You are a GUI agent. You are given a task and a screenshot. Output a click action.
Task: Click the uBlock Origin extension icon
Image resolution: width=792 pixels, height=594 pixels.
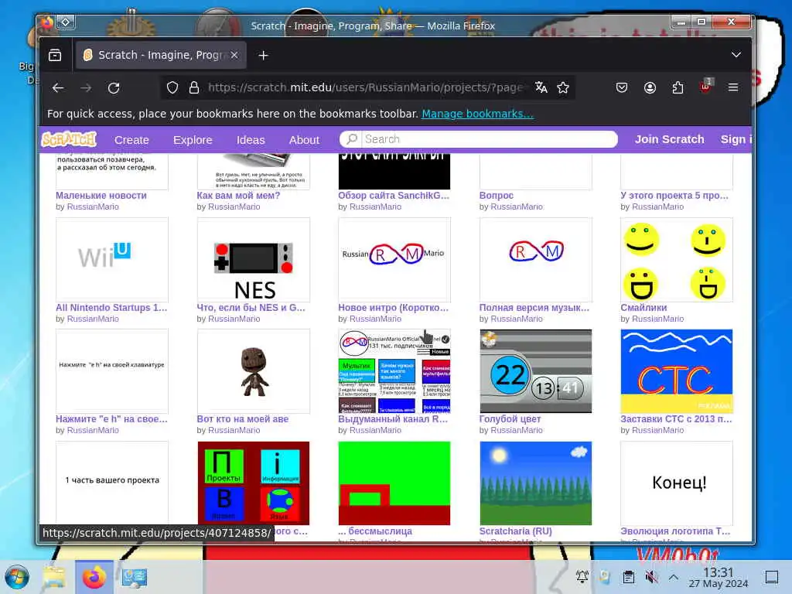coord(706,87)
